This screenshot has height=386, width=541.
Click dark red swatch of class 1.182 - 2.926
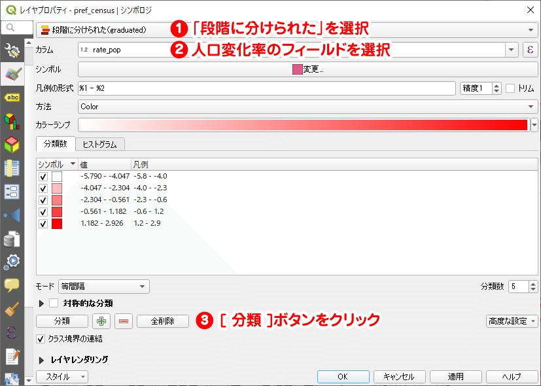point(57,224)
